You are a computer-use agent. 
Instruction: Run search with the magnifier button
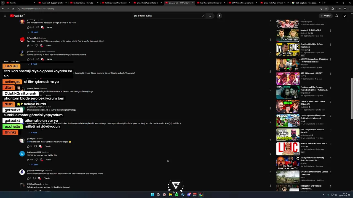(x=210, y=16)
